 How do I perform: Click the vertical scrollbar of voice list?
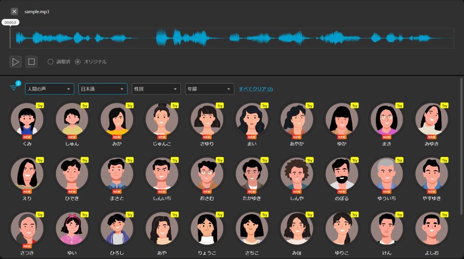pos(461,146)
